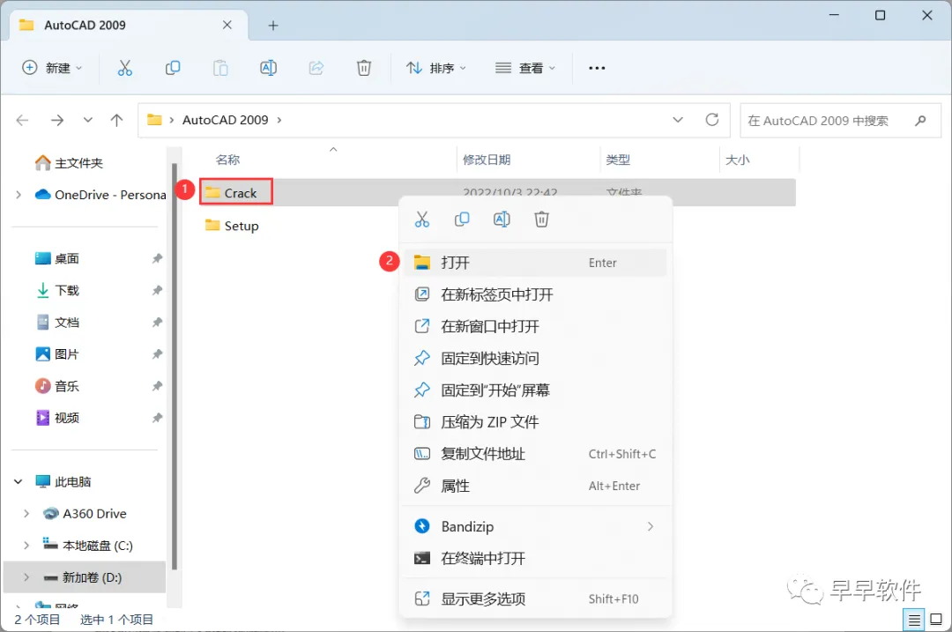The width and height of the screenshot is (952, 632).
Task: Open 文档 (Documents) in sidebar
Action: [x=57, y=323]
